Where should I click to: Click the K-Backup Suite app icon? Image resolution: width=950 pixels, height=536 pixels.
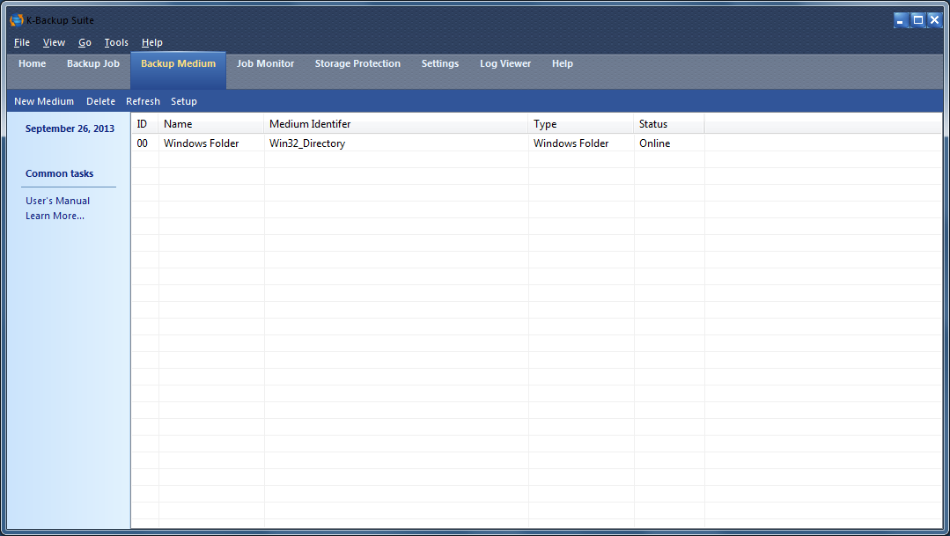(17, 20)
